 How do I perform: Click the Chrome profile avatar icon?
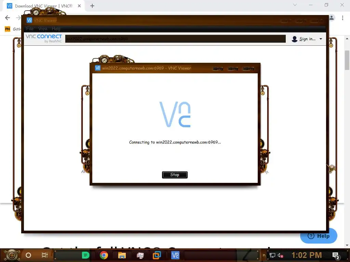point(332,18)
